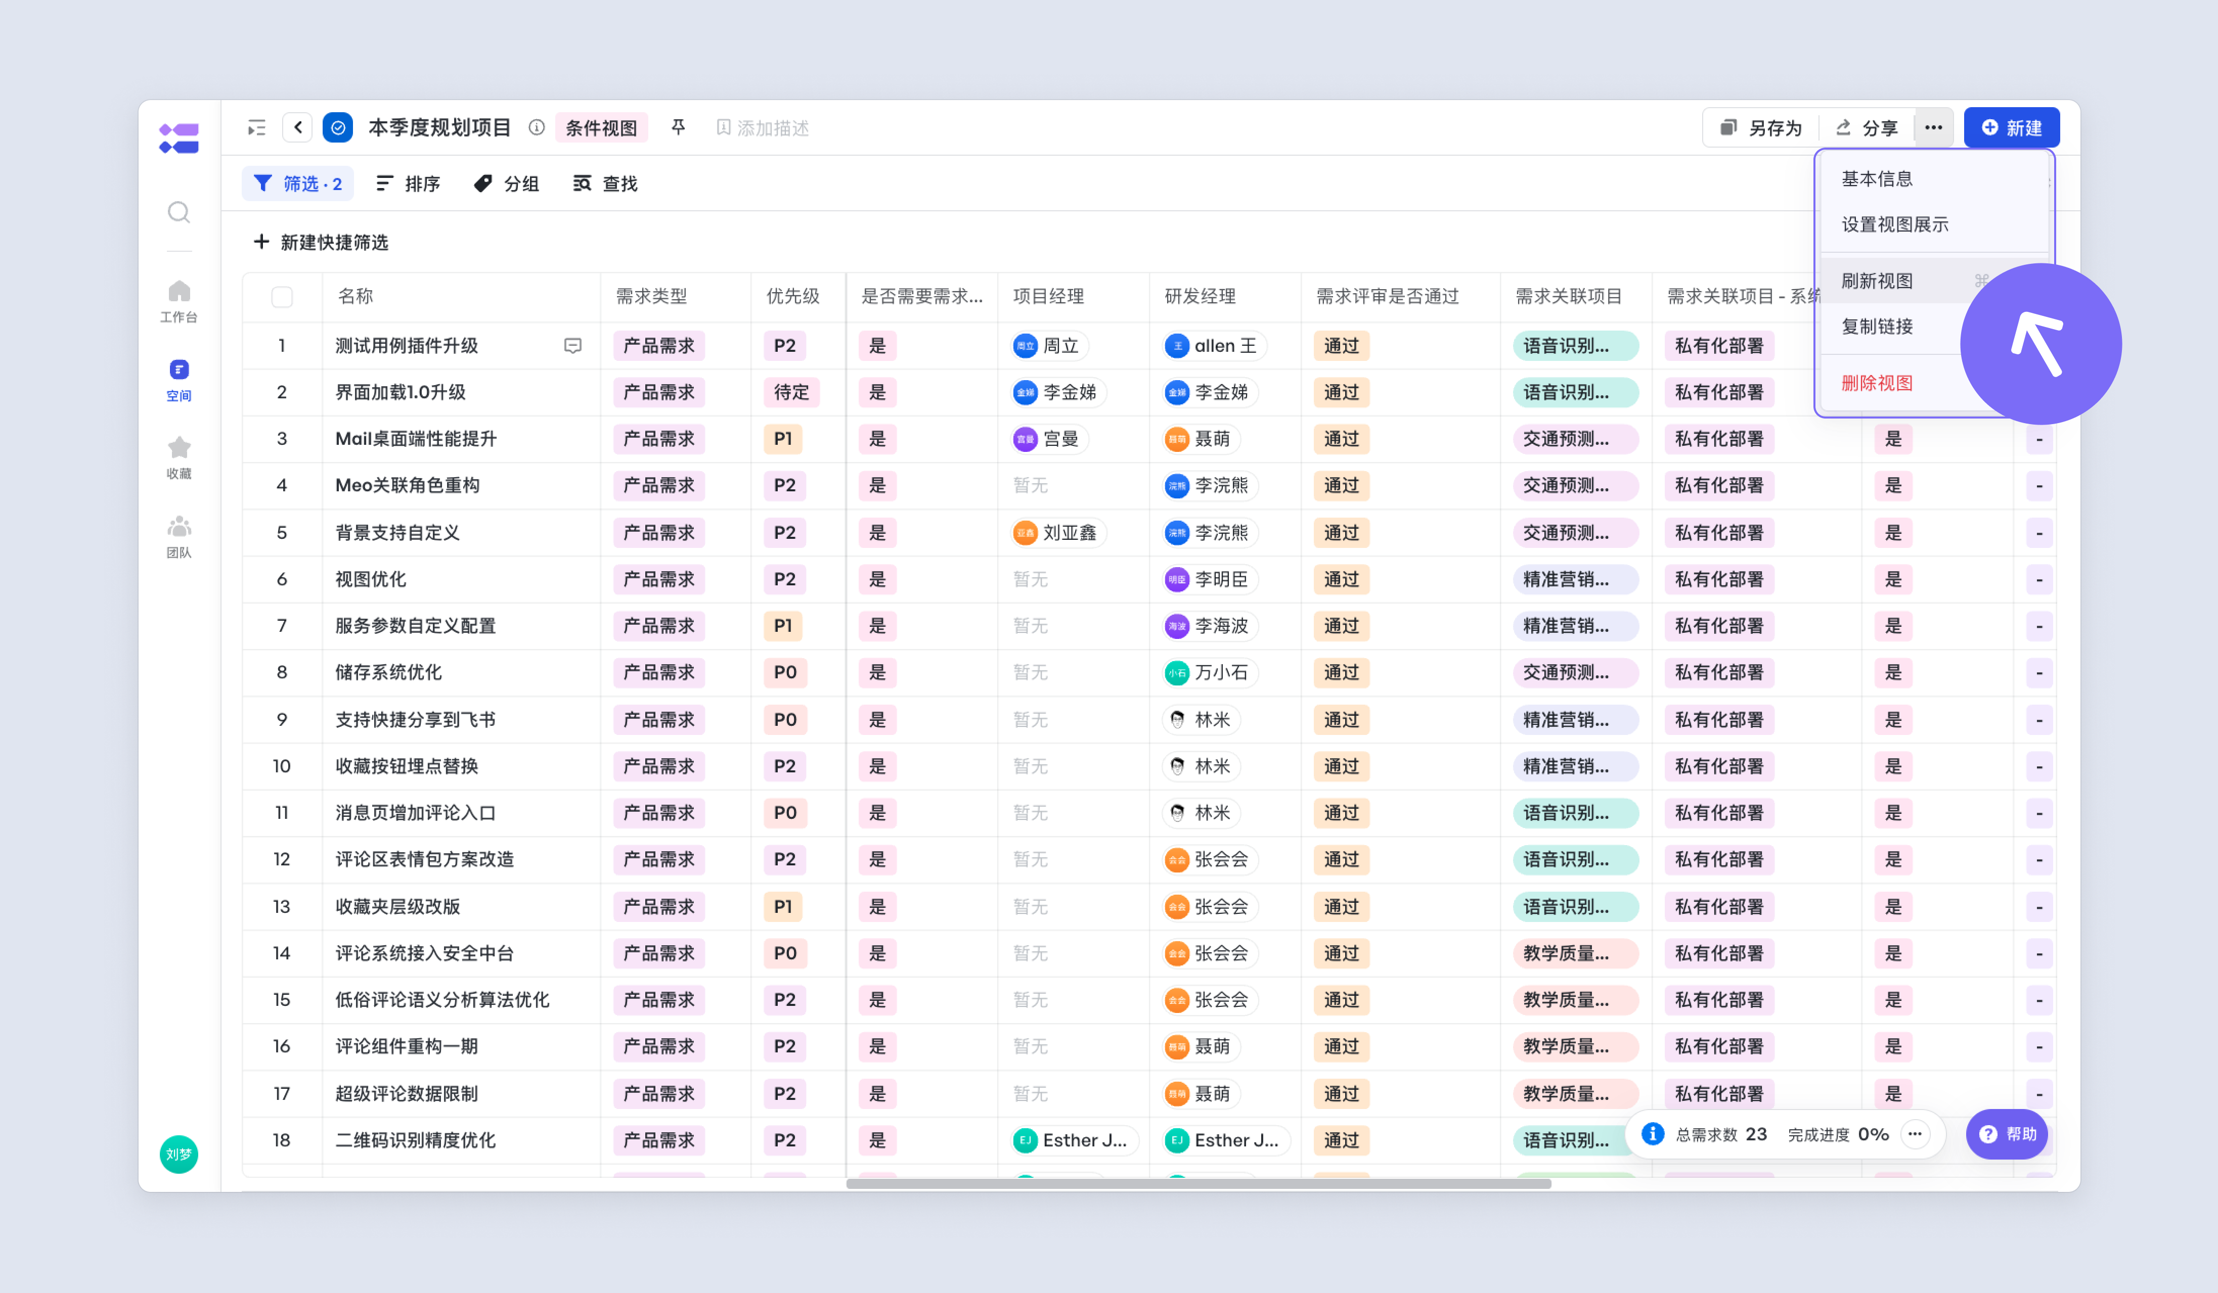Open 空间 in the sidebar
The image size is (2218, 1293).
point(179,380)
